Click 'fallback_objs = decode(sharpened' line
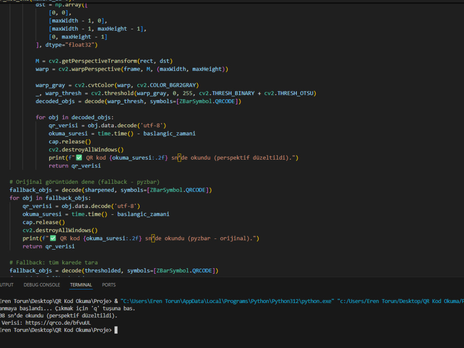 click(111, 190)
